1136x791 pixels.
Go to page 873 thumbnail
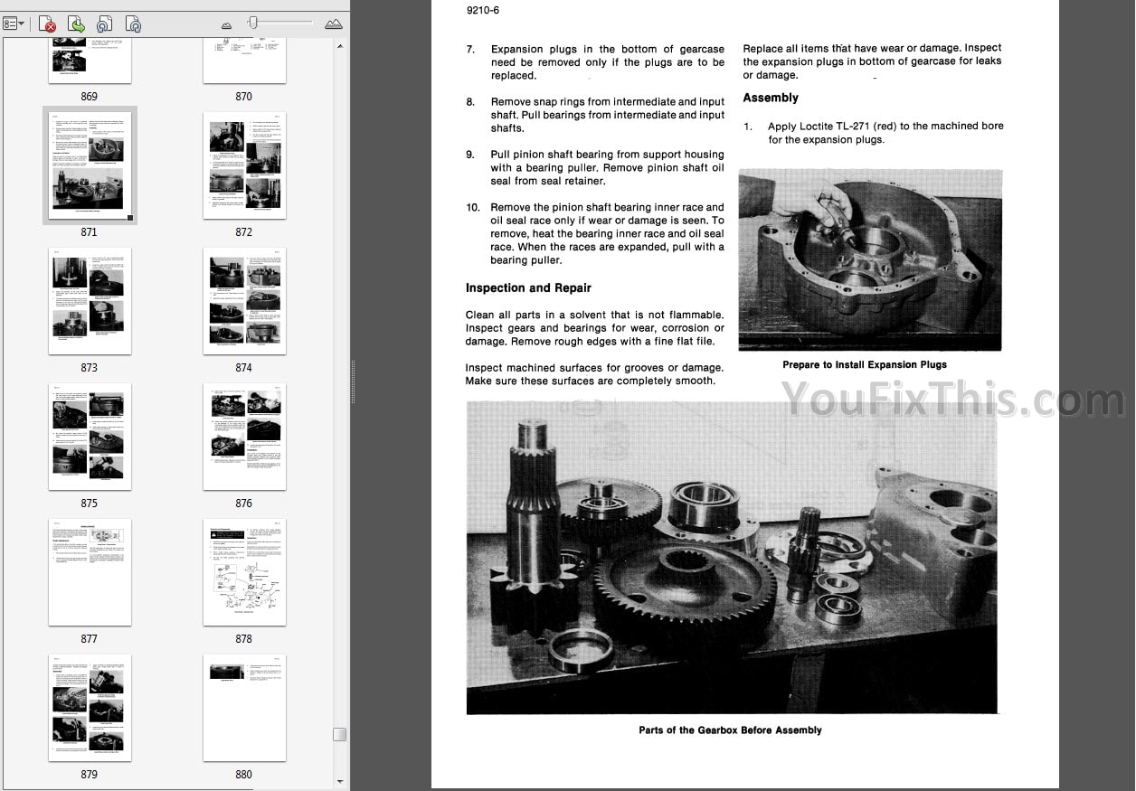coord(89,300)
